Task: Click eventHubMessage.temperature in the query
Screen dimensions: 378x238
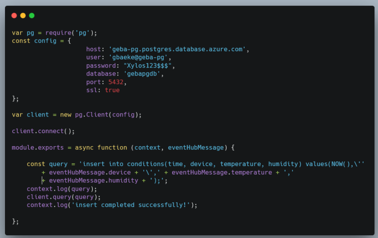Action: pos(222,173)
